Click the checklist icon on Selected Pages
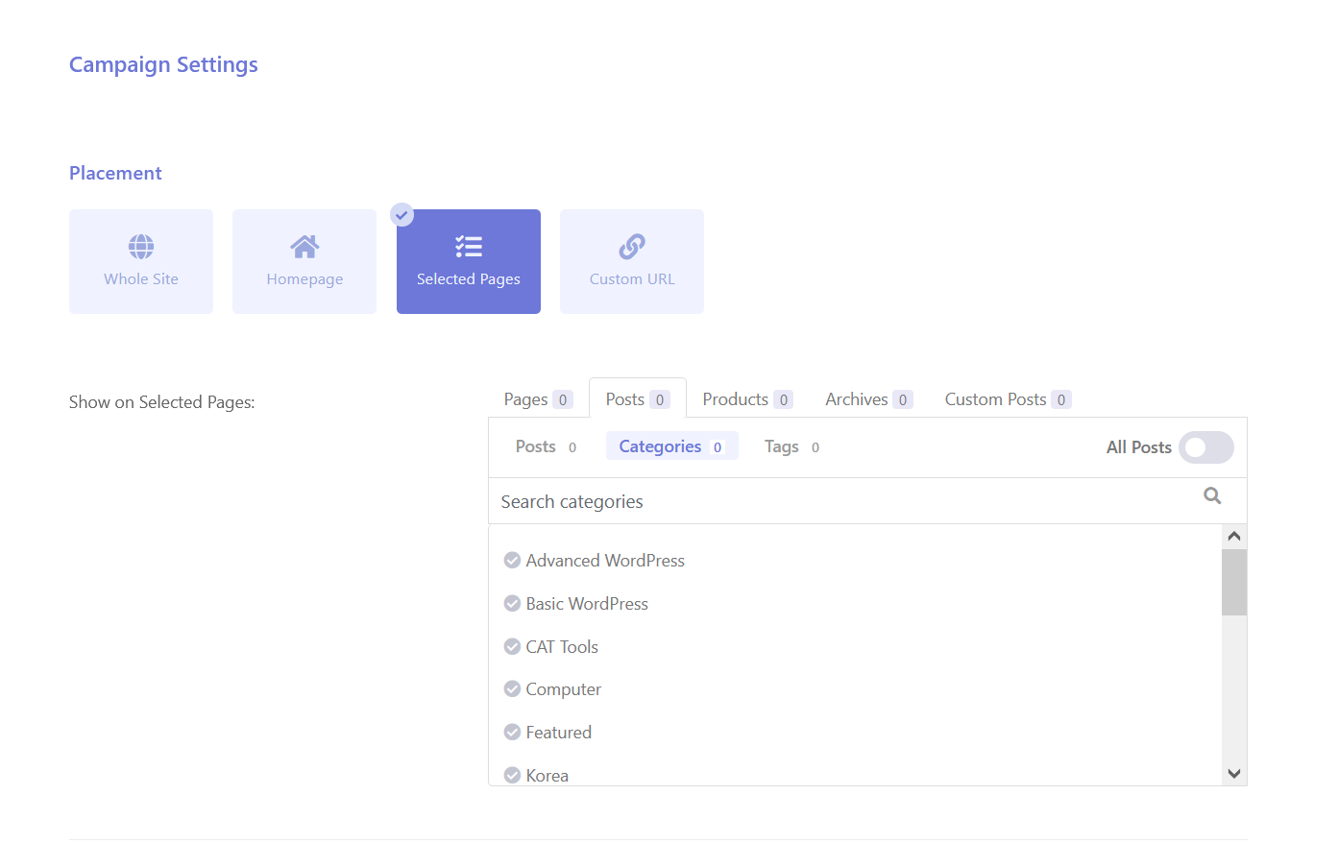1338x867 pixels. click(x=469, y=247)
